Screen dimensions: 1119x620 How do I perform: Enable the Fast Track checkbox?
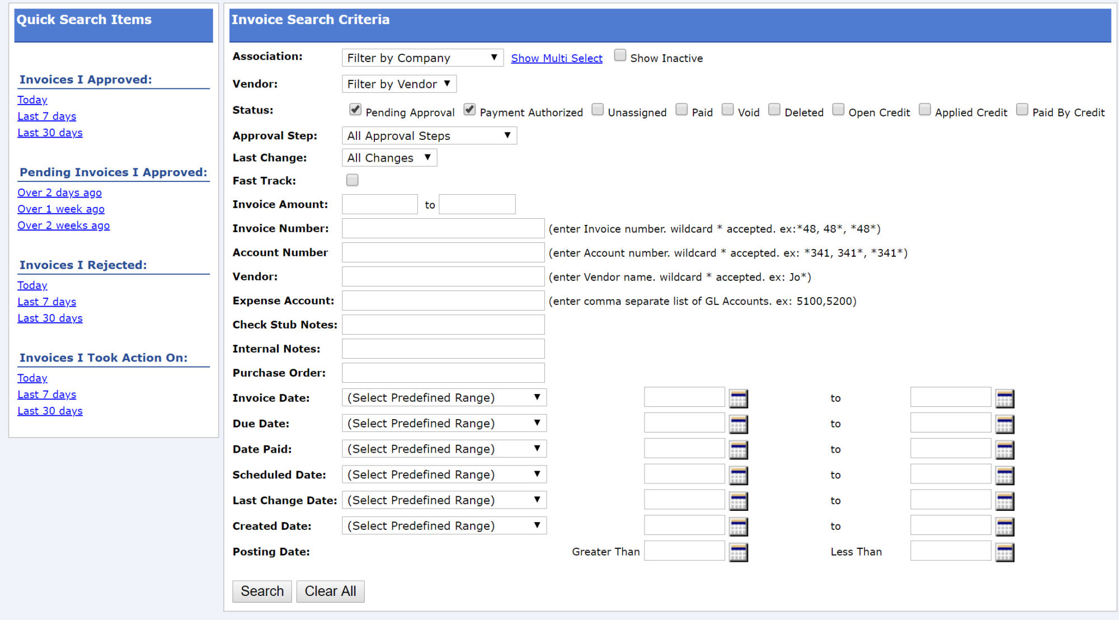pos(352,180)
